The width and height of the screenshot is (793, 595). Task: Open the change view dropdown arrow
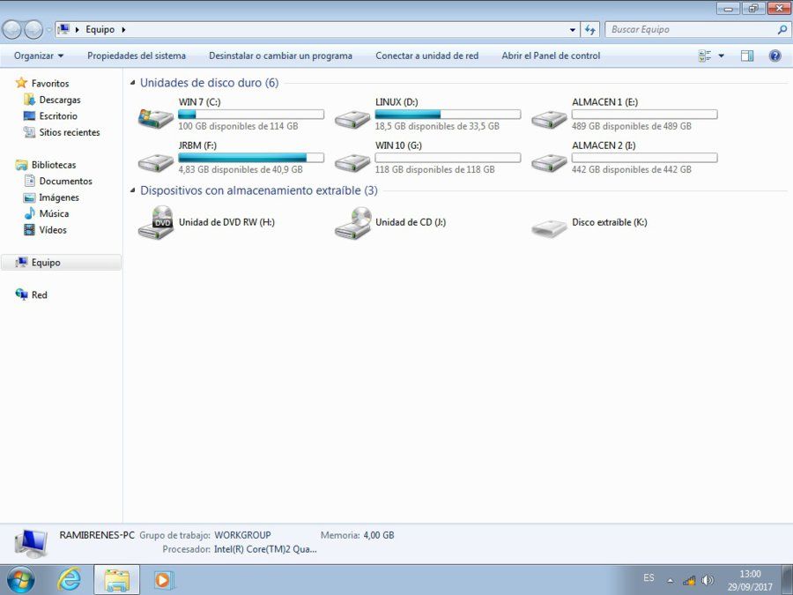tap(721, 56)
